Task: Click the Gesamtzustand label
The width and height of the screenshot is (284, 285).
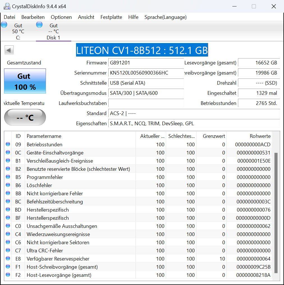Action: click(x=24, y=63)
